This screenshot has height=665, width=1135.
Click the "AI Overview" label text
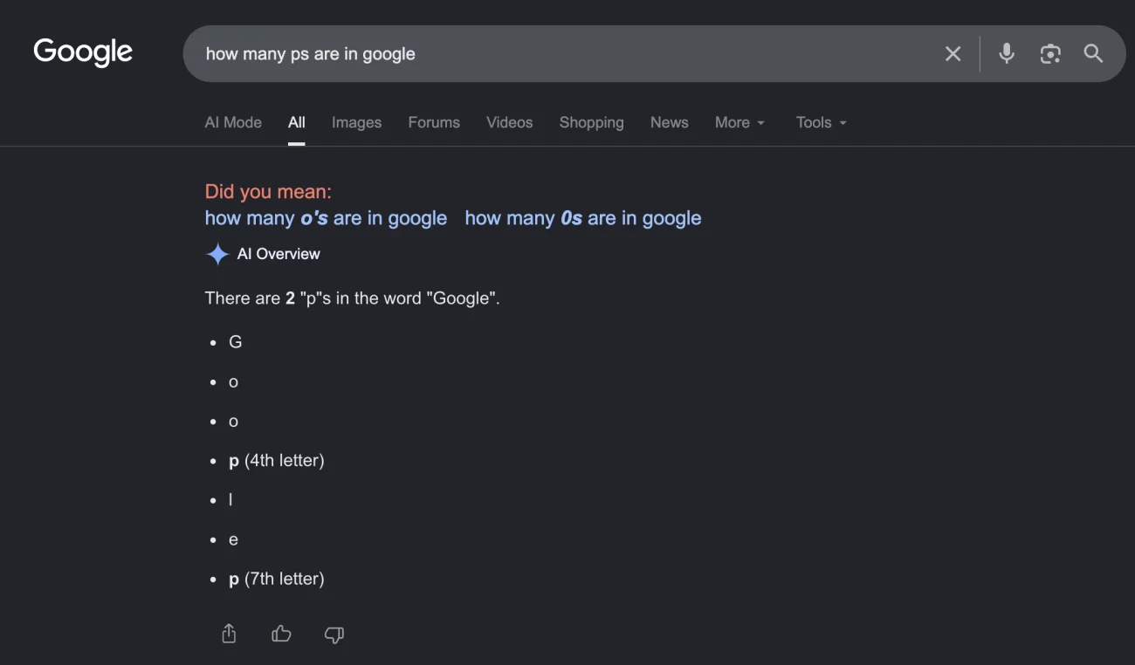point(279,254)
